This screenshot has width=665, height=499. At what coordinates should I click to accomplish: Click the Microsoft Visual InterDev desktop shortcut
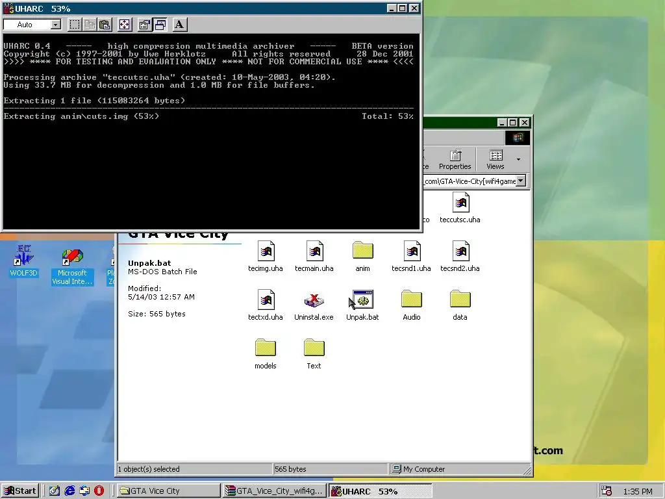click(x=72, y=266)
